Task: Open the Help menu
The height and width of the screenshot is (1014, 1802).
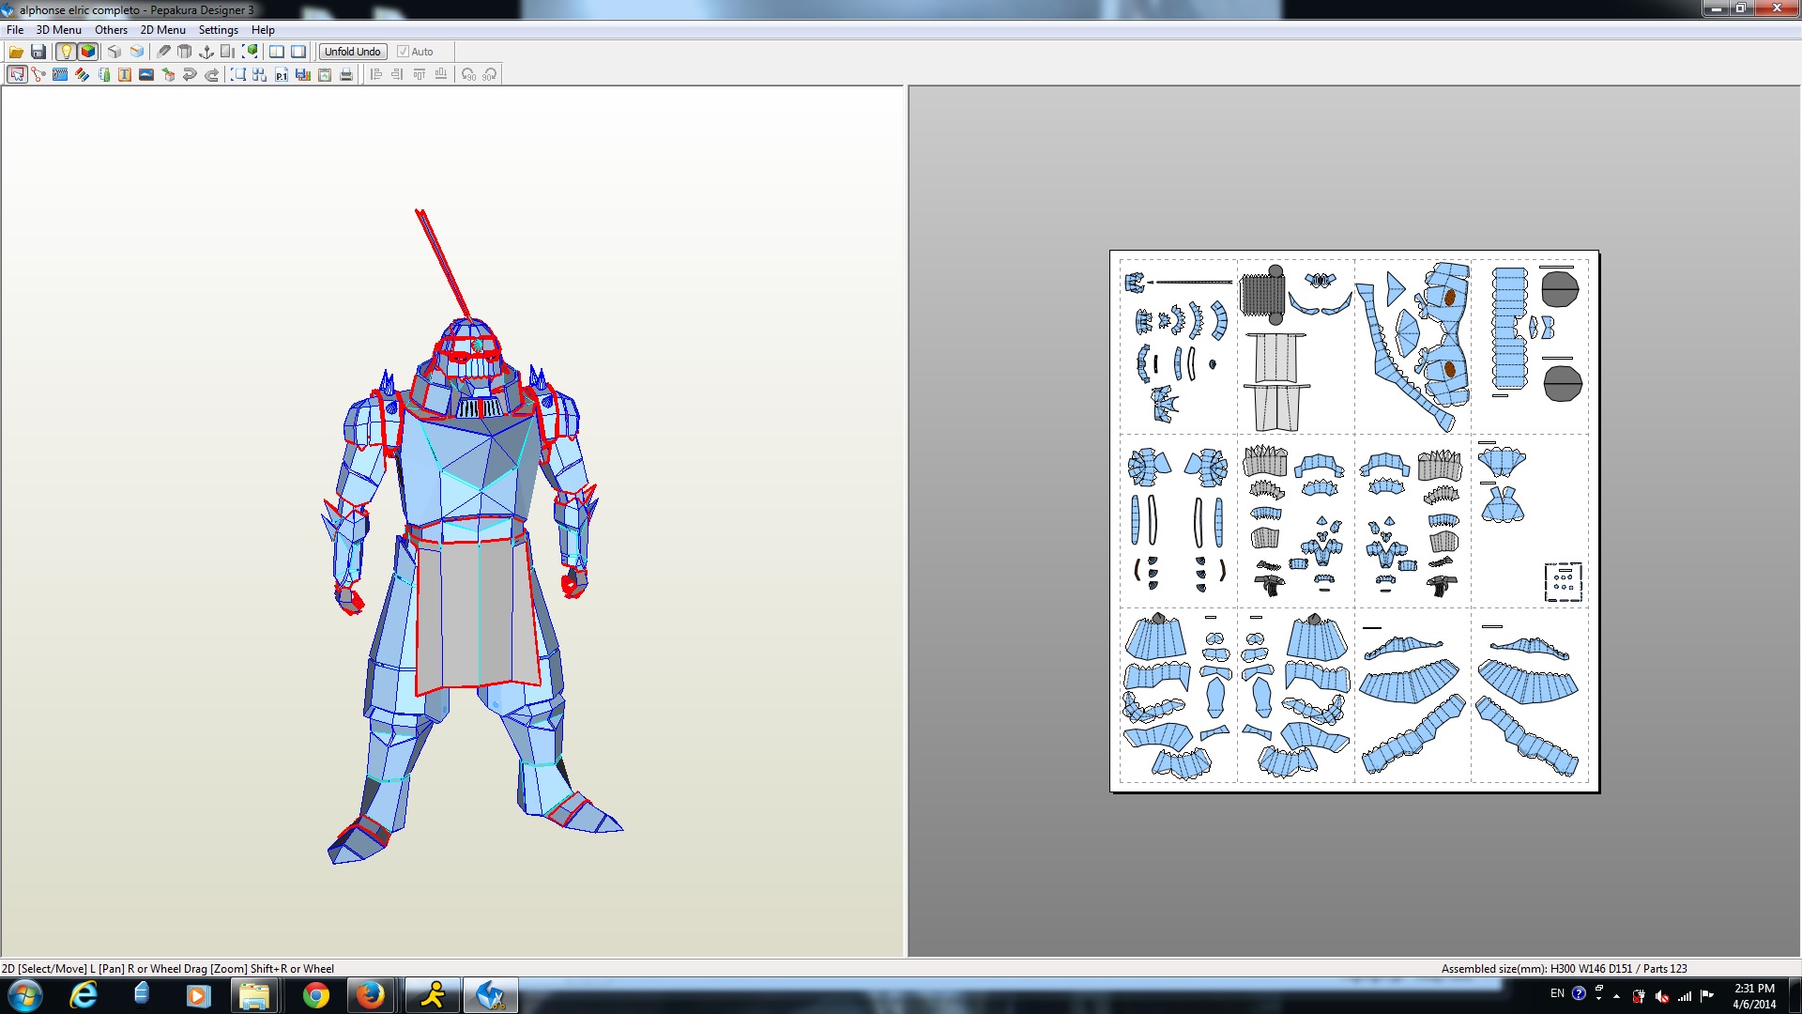Action: coord(263,30)
